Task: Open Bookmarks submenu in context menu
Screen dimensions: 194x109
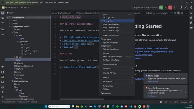Action: (x=117, y=69)
